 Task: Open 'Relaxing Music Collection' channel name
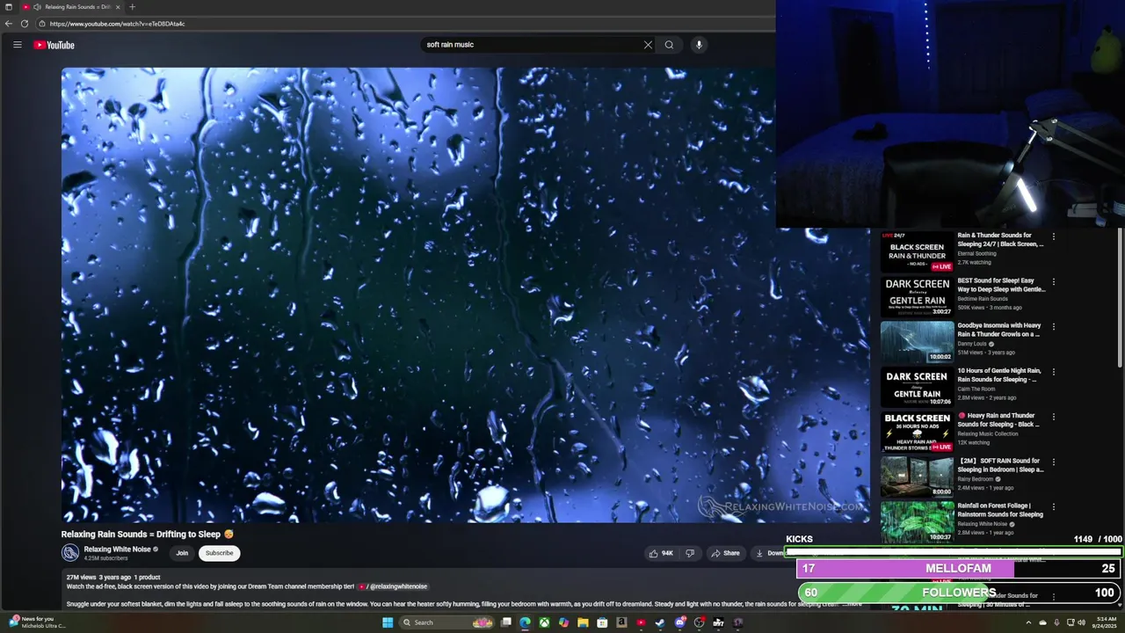pyautogui.click(x=988, y=433)
